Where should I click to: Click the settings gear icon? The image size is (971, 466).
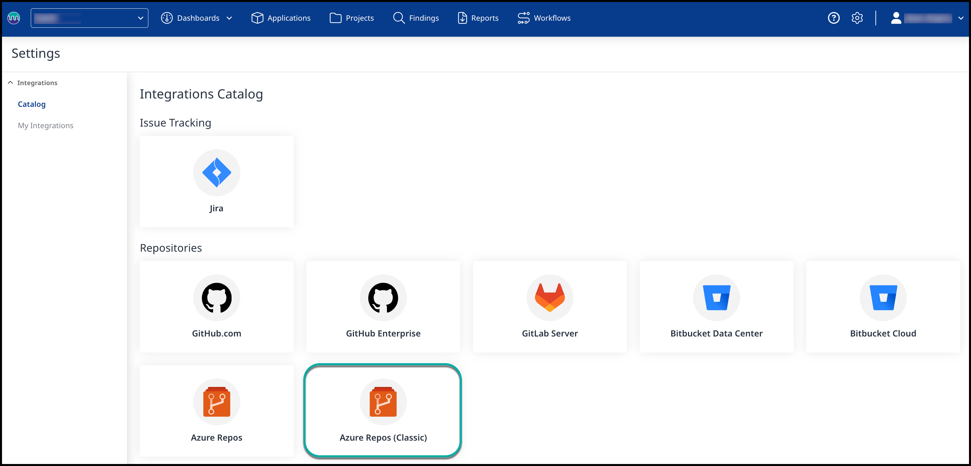point(857,18)
